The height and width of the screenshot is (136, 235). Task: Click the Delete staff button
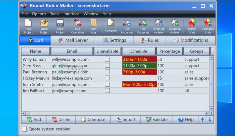tap(61, 119)
